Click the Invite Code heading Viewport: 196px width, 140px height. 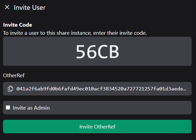click(18, 25)
